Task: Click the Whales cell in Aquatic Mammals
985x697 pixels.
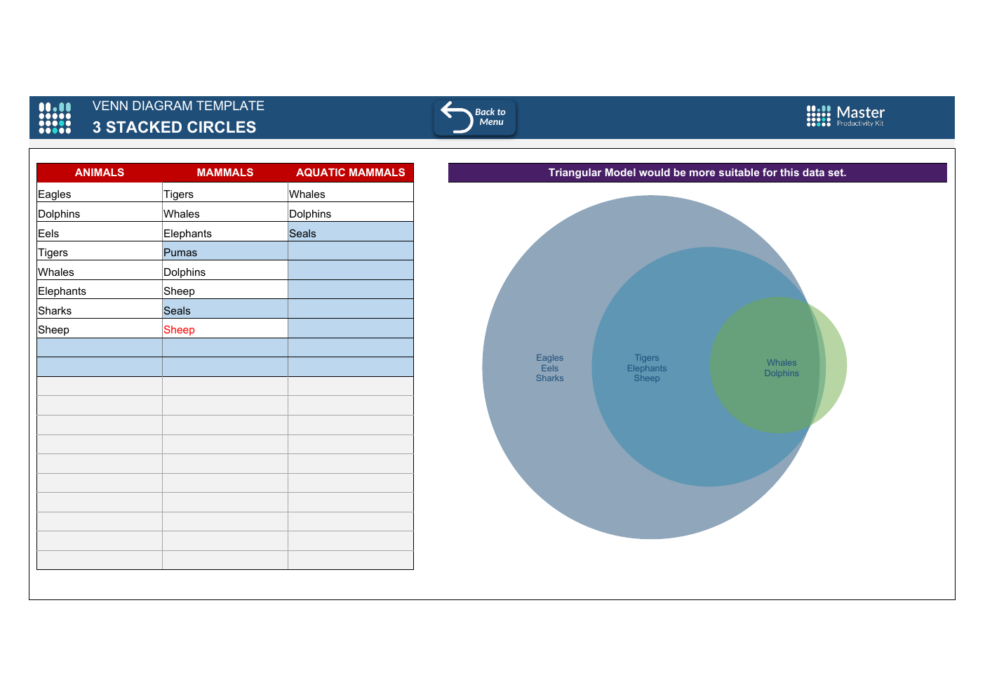Action: coord(351,194)
